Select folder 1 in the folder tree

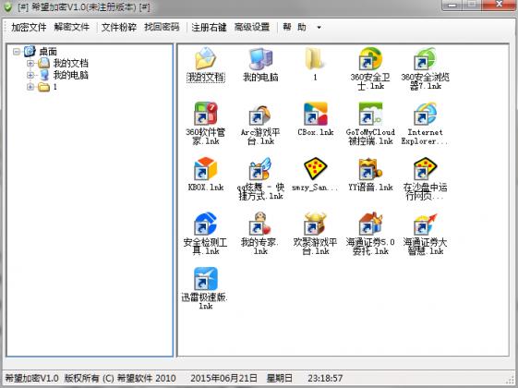click(54, 87)
